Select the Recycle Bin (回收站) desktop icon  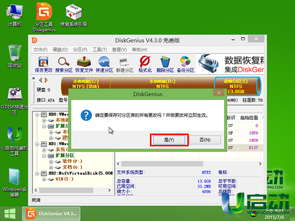click(x=15, y=56)
